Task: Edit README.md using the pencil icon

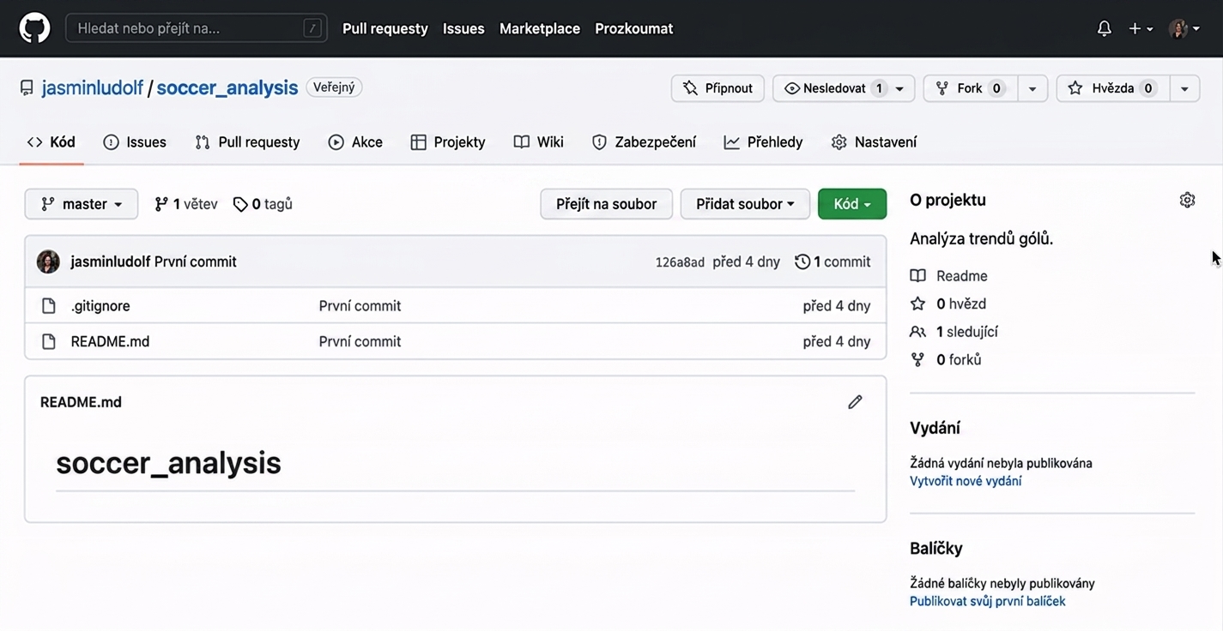Action: pyautogui.click(x=855, y=402)
